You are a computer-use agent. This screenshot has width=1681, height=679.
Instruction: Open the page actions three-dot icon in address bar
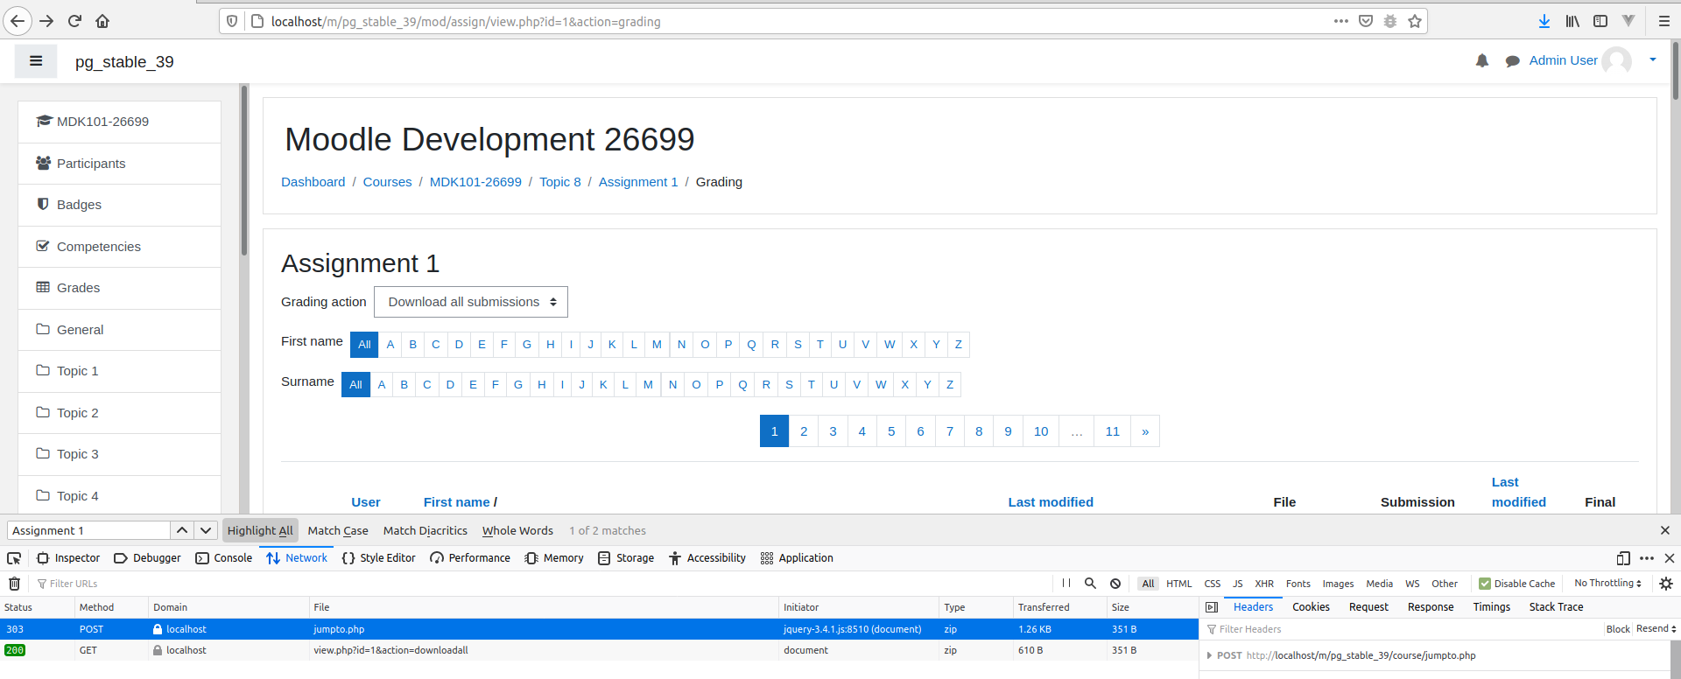tap(1341, 21)
